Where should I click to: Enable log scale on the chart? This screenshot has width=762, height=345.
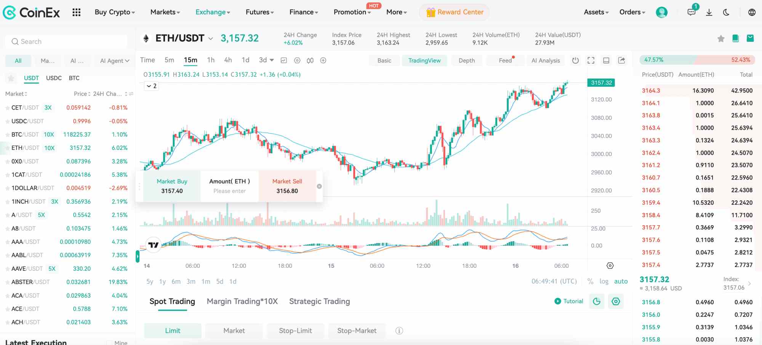(x=604, y=281)
